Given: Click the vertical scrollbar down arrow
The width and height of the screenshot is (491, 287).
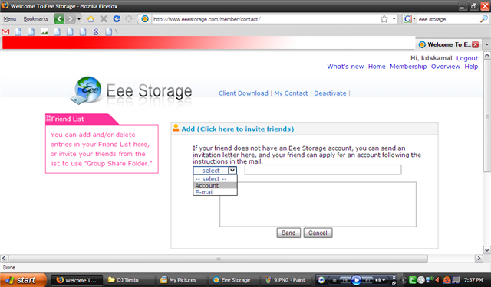Looking at the screenshot, I should pyautogui.click(x=487, y=249).
